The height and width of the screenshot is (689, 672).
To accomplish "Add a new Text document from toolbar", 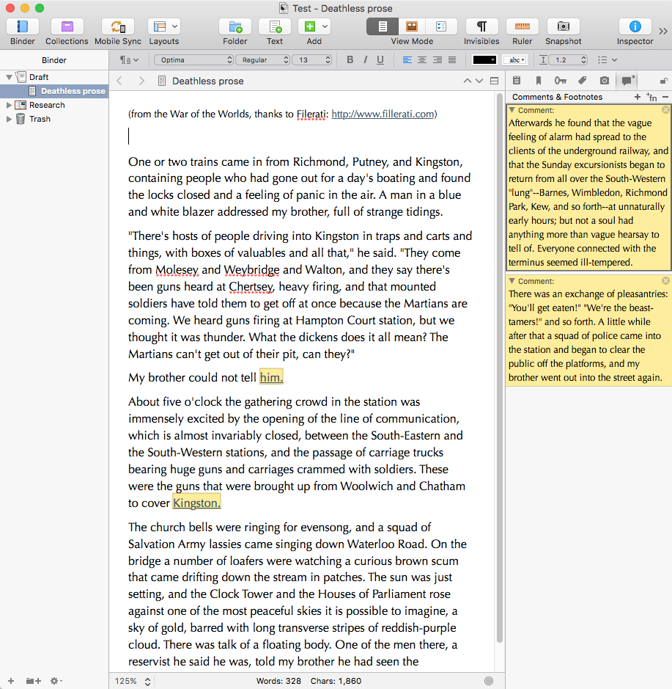I will [x=275, y=27].
